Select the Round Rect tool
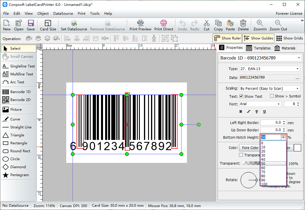This screenshot has height=210, width=305. (19, 151)
